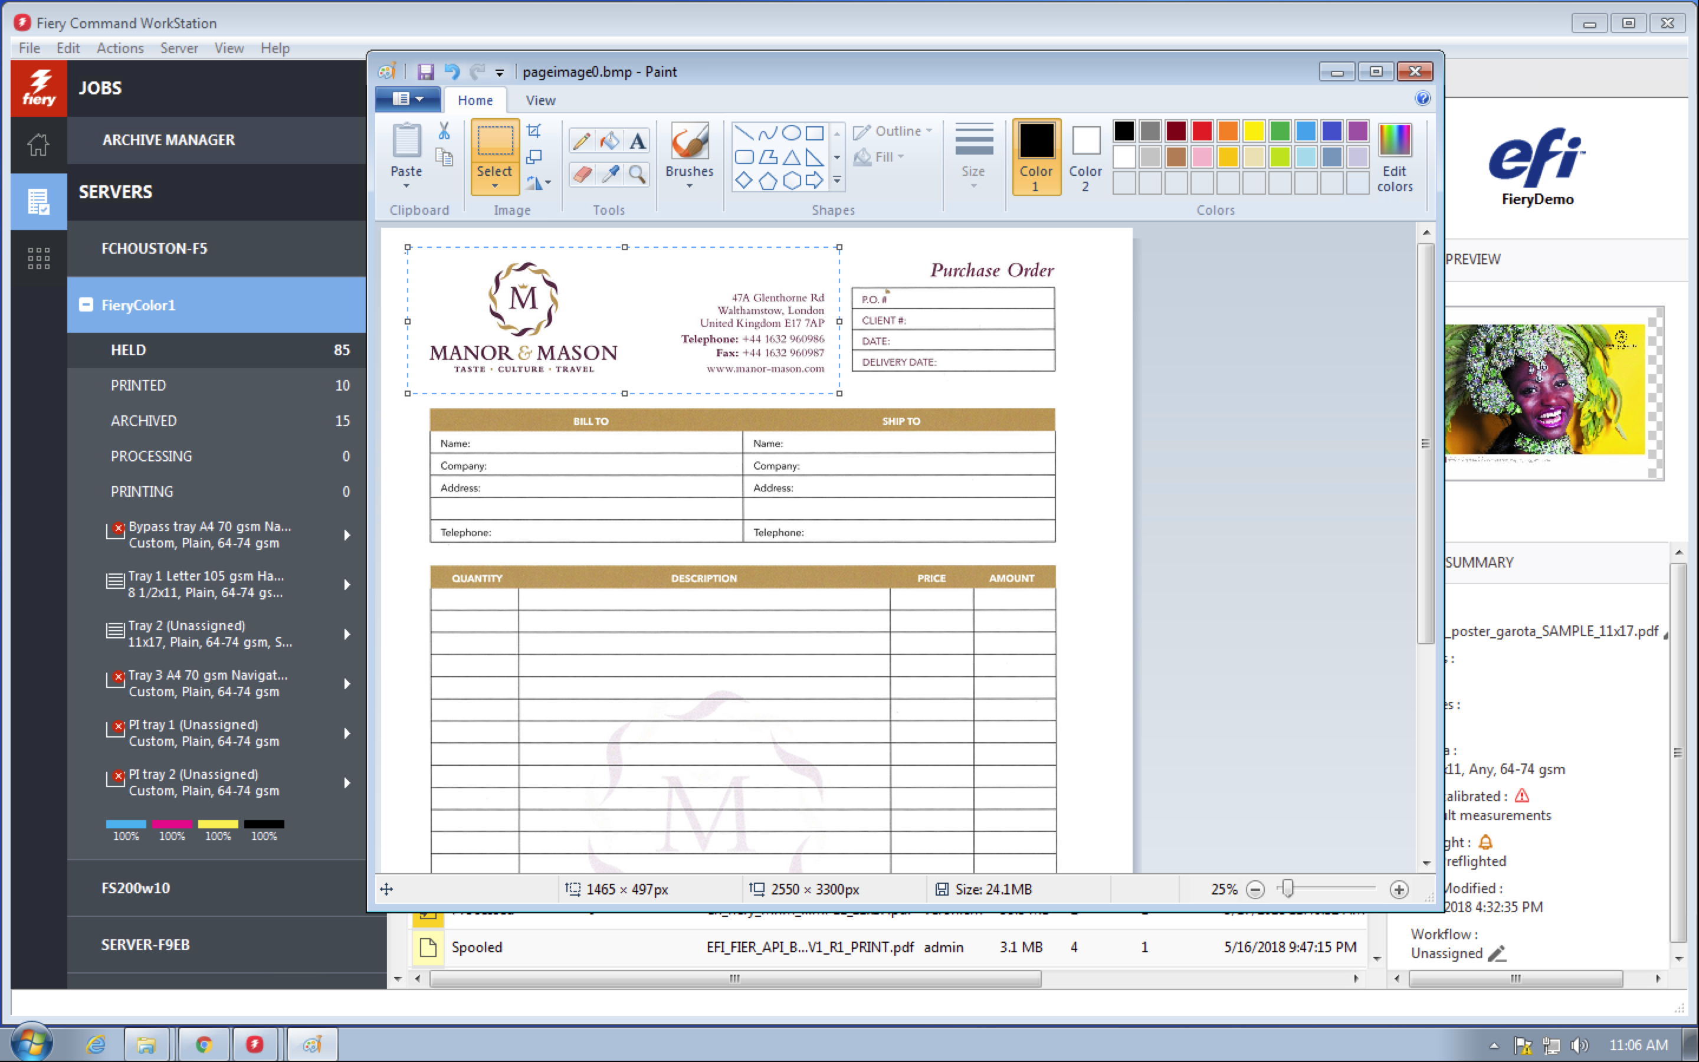Pick the red color swatch

[x=1202, y=130]
